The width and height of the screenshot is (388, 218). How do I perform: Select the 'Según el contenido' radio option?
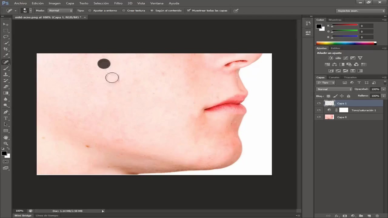pos(152,11)
